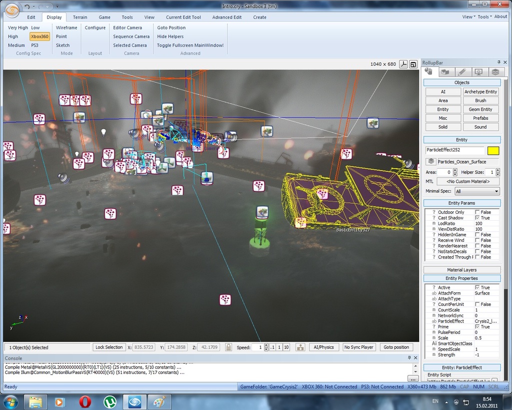Viewport: 512px width, 410px height.
Task: Toggle Receive Wind checkbox
Action: (x=477, y=240)
